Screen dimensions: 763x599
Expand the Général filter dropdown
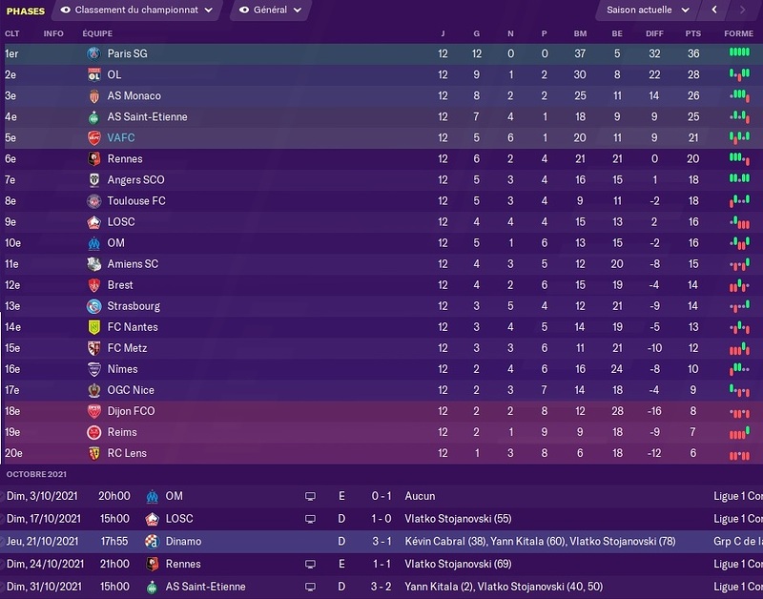(270, 10)
